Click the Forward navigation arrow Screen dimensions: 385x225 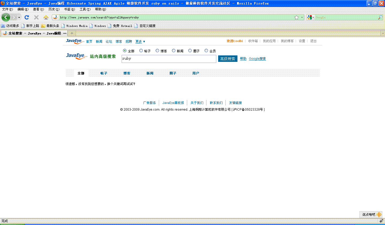14,17
